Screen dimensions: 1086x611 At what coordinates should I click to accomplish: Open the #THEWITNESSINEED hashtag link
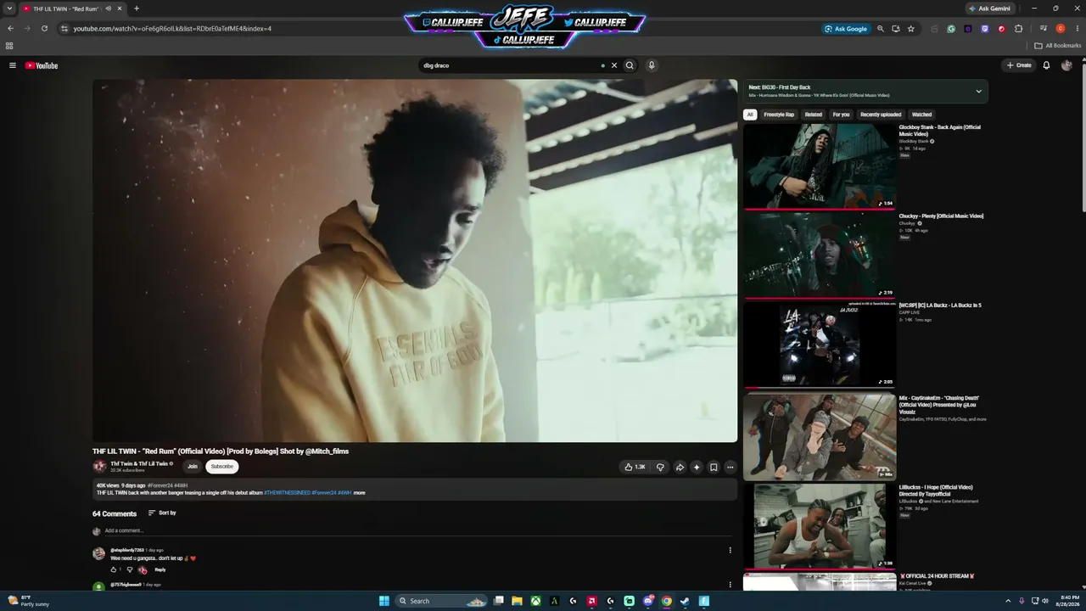(287, 492)
